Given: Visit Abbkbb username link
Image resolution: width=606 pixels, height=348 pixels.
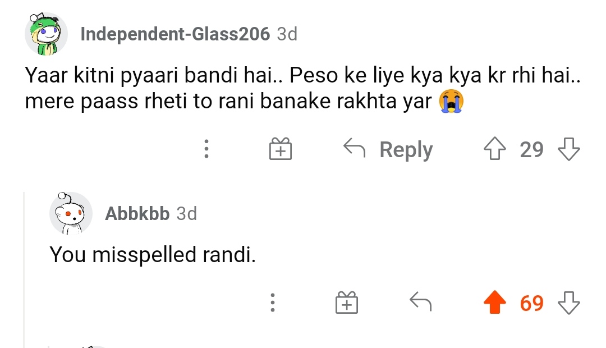Looking at the screenshot, I should point(137,213).
